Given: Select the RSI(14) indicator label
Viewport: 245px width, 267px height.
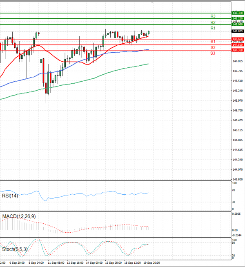Looking at the screenshot, I should pos(9,195).
